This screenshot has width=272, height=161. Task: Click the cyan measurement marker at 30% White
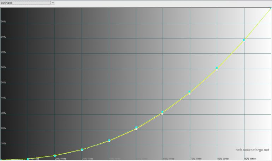82,150
